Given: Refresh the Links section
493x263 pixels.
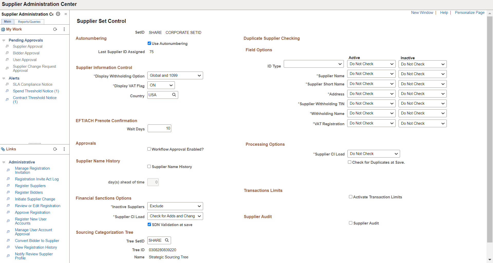Looking at the screenshot, I should pyautogui.click(x=55, y=149).
